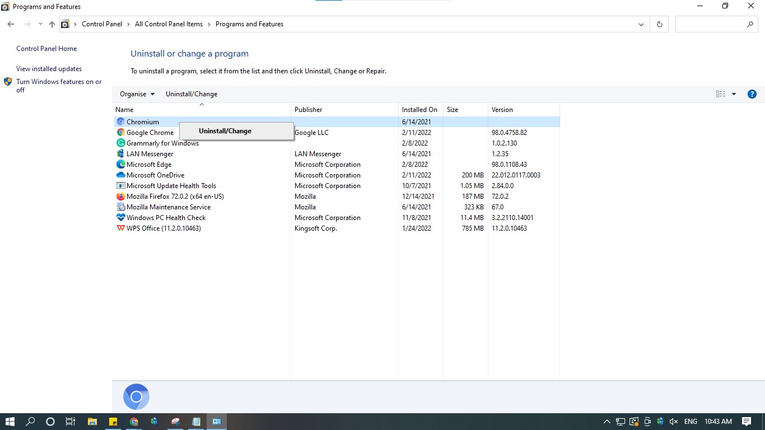765x430 pixels.
Task: Open the Control Panel Home link
Action: (x=46, y=49)
